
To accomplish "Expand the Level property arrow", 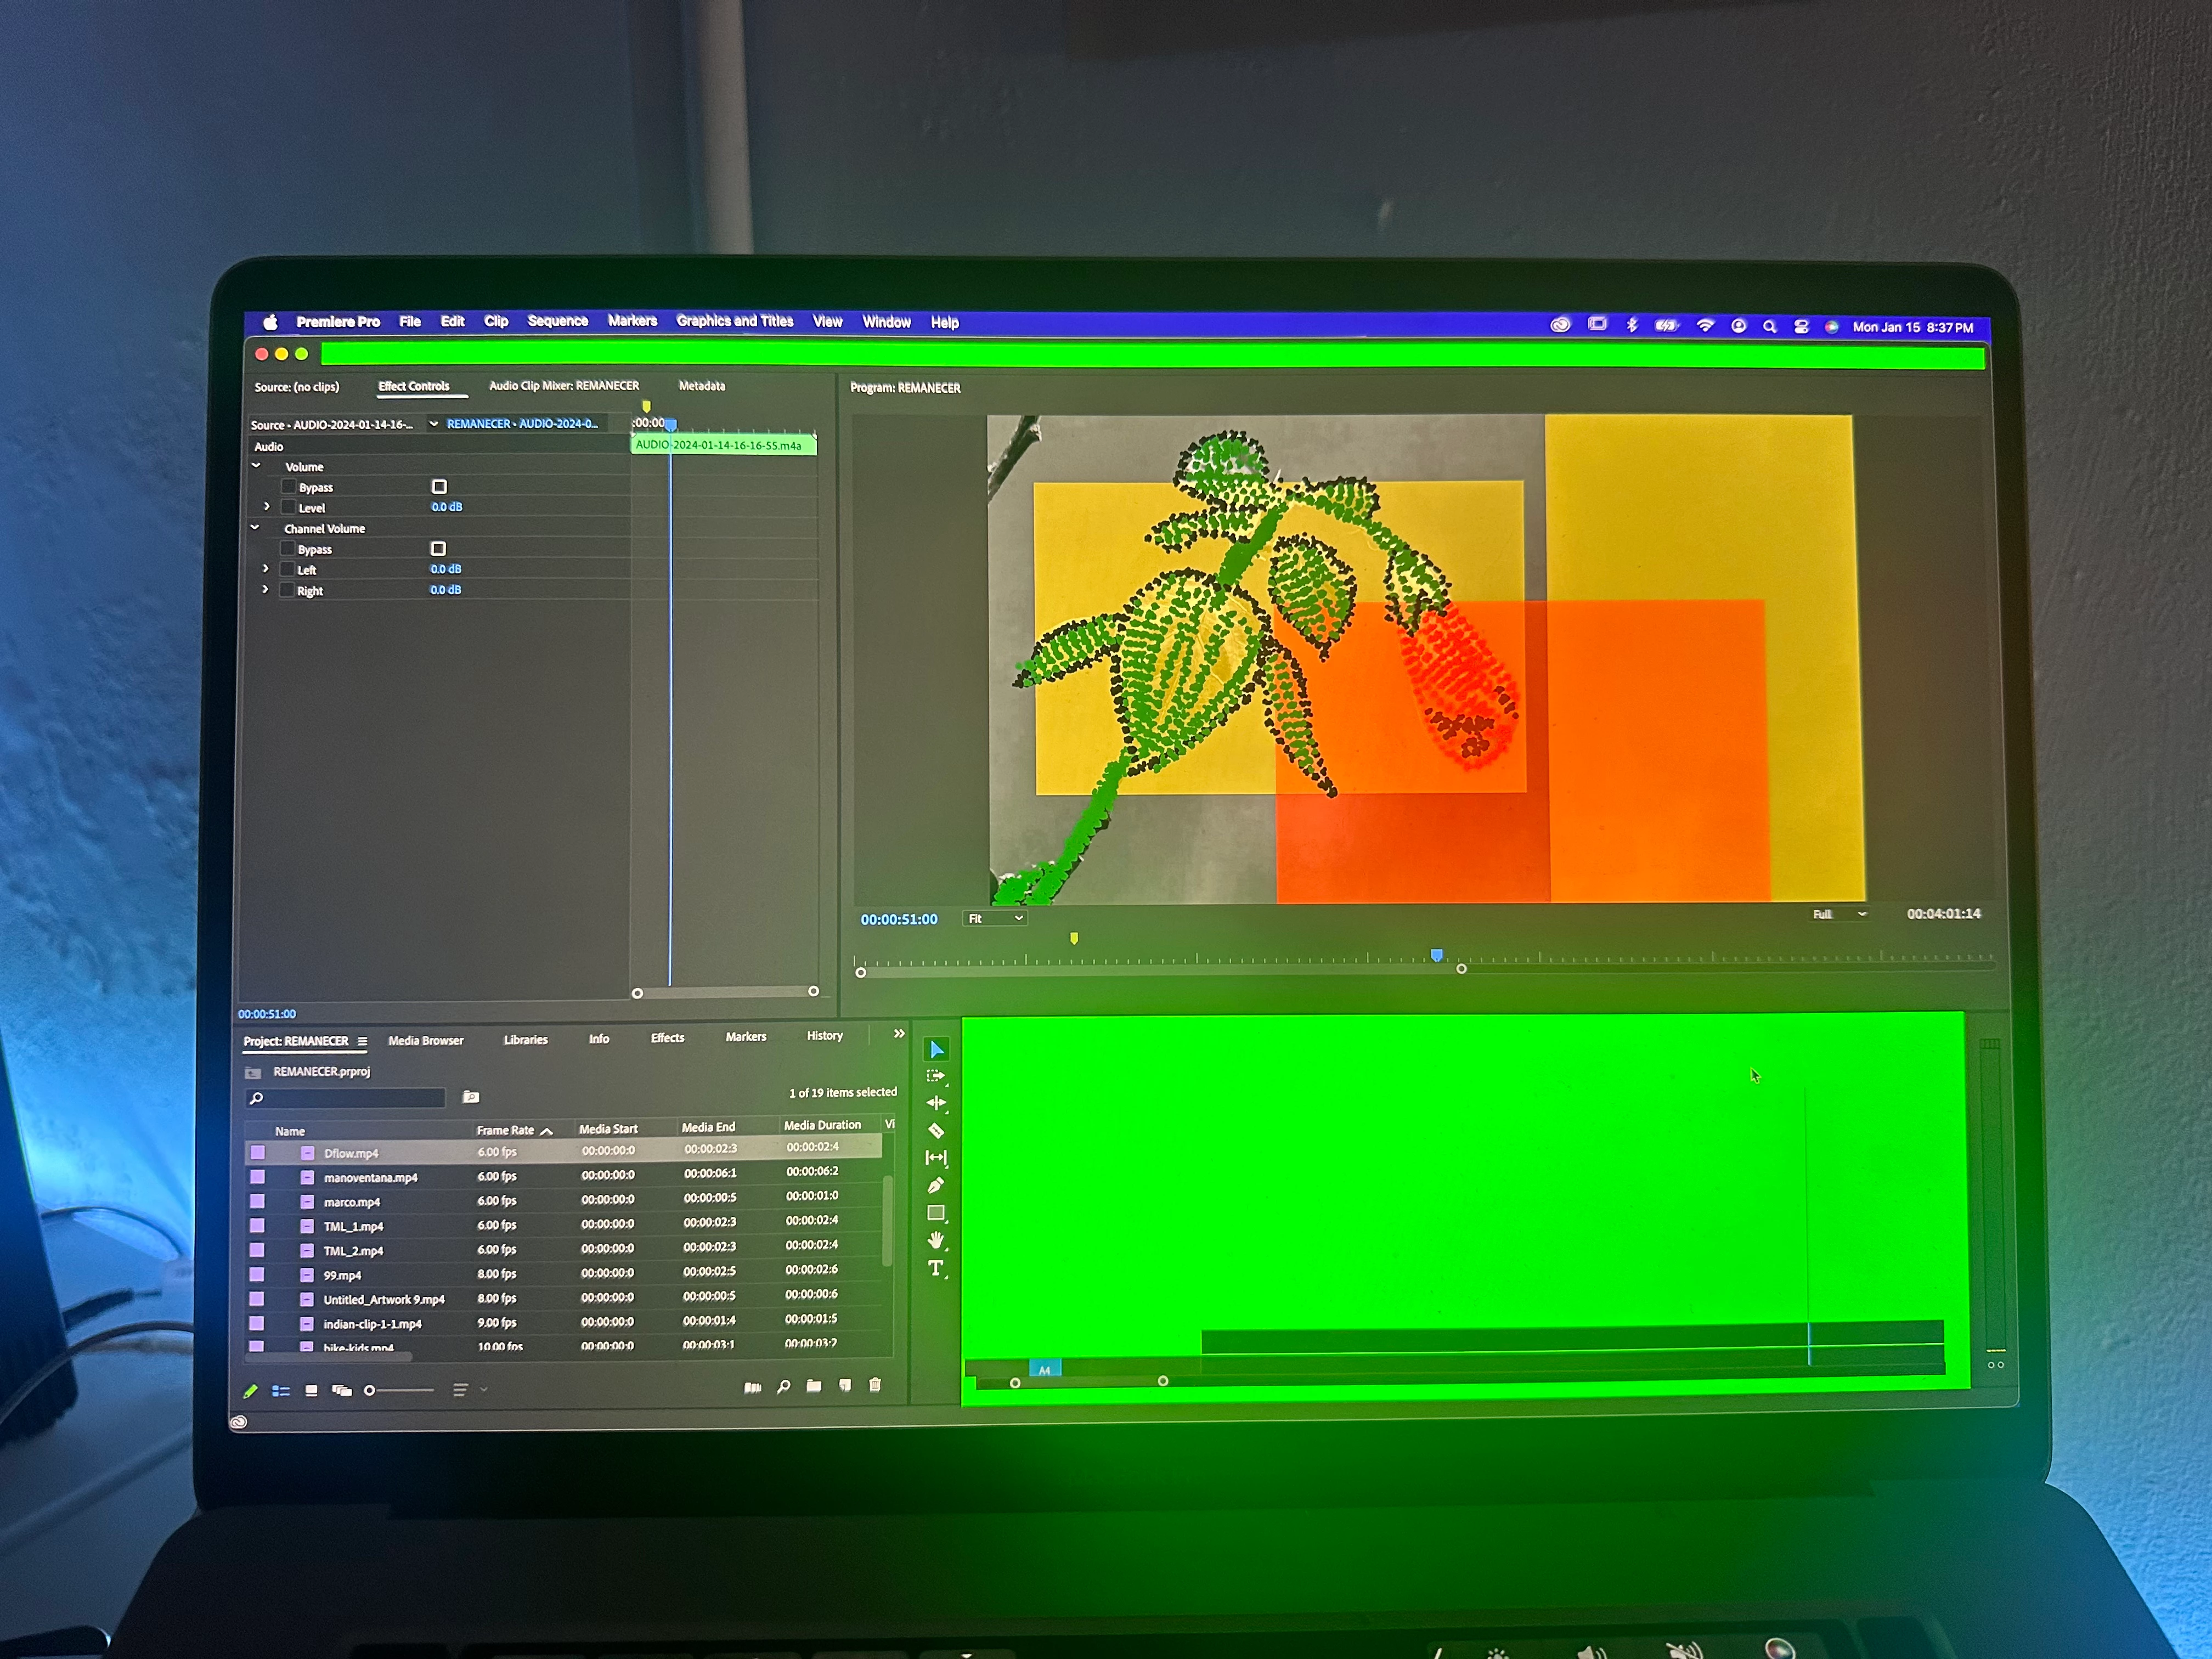I will [x=267, y=507].
